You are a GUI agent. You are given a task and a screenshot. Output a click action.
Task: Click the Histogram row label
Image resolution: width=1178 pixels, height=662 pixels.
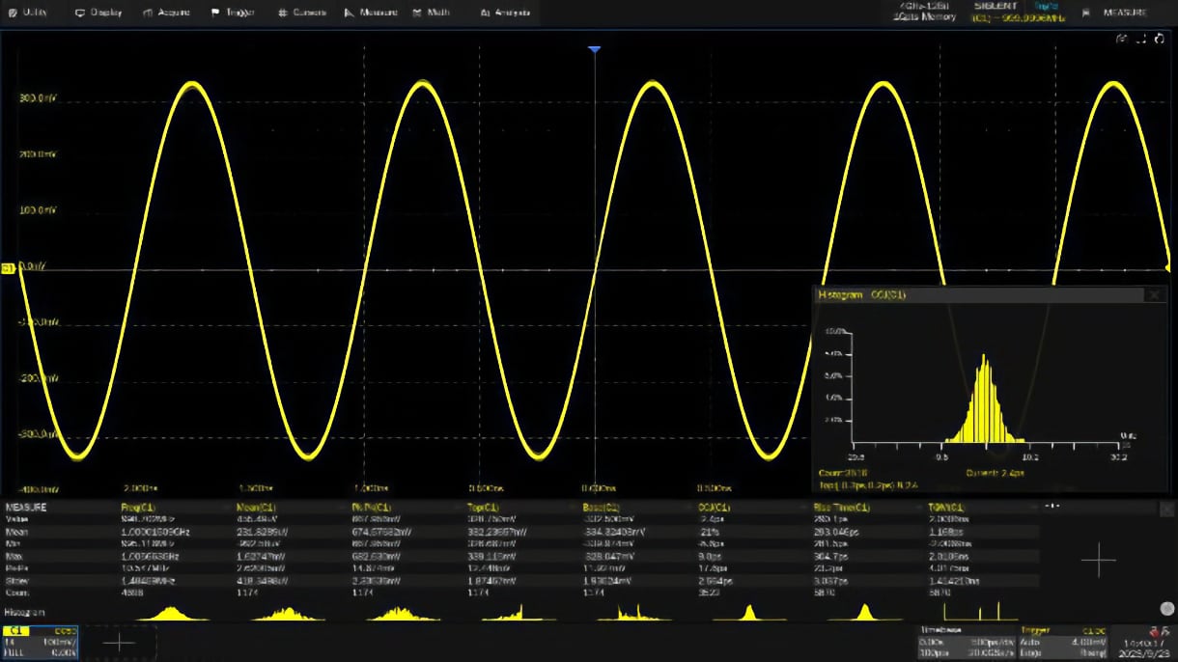pos(24,613)
